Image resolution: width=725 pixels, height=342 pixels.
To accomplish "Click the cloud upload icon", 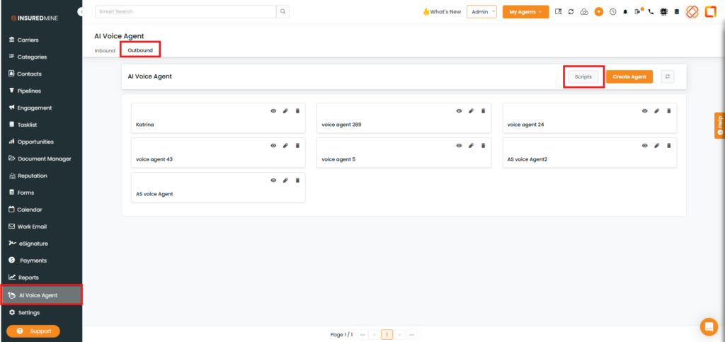I will pos(584,12).
